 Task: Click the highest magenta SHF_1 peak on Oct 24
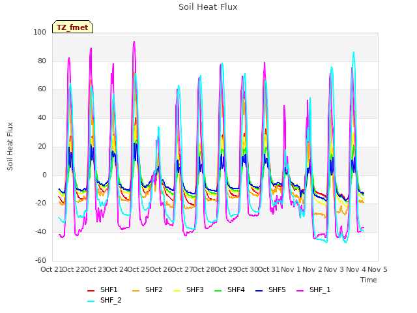tap(134, 42)
